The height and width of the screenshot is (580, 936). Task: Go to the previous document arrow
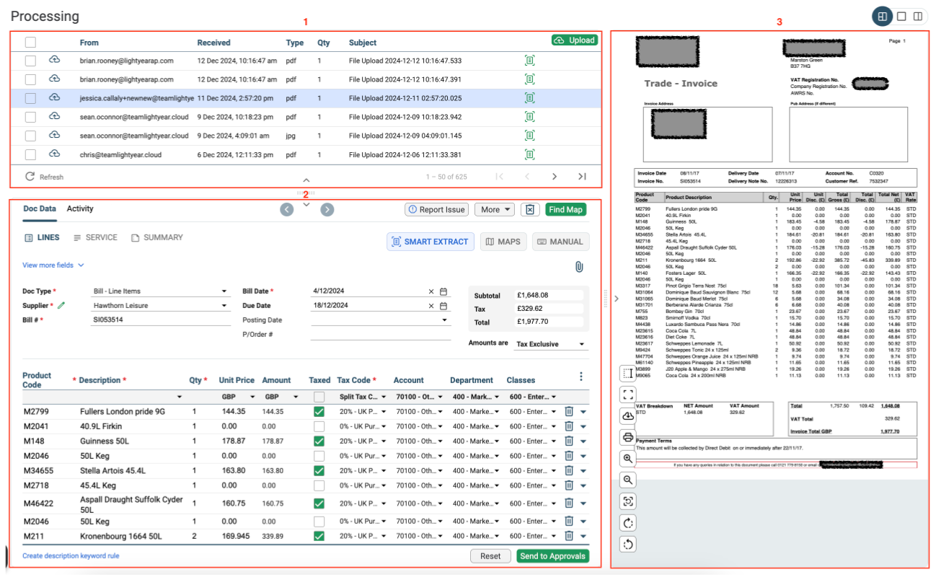[287, 209]
